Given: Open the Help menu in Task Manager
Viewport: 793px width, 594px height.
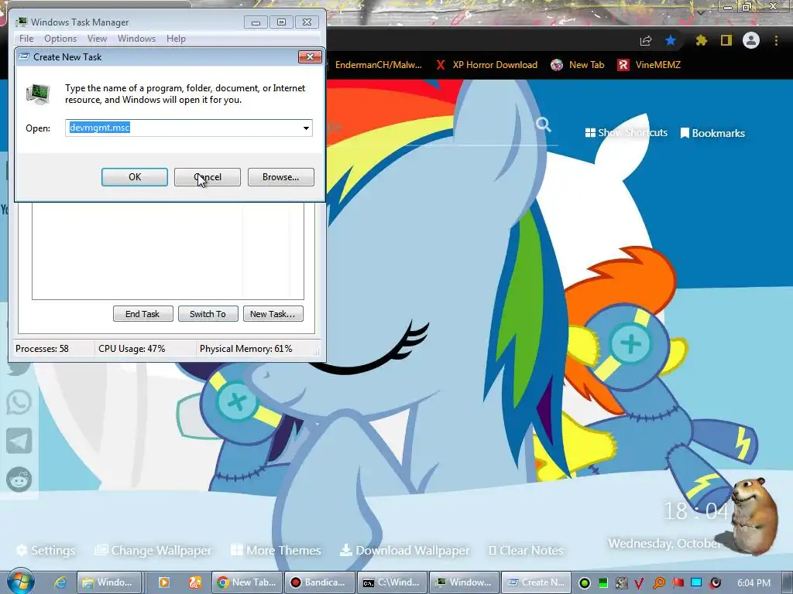Looking at the screenshot, I should click(x=176, y=39).
